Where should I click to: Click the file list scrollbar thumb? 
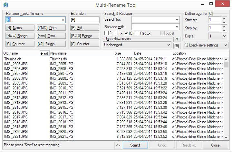pyautogui.click(x=226, y=65)
